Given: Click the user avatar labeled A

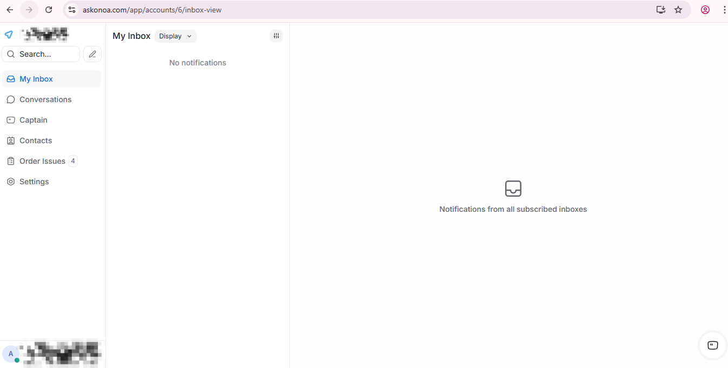Looking at the screenshot, I should [11, 354].
